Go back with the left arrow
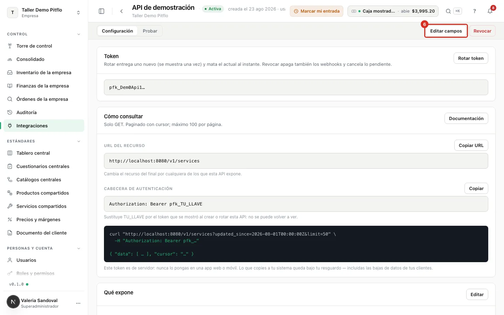Image resolution: width=504 pixels, height=315 pixels. point(121,11)
